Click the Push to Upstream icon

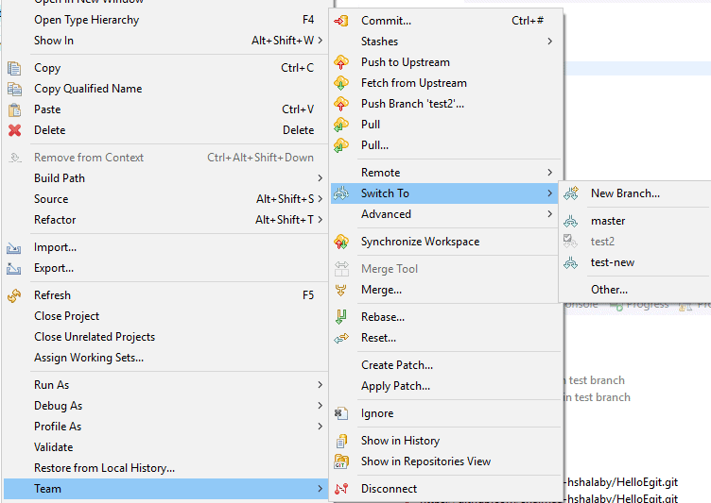[x=342, y=62]
